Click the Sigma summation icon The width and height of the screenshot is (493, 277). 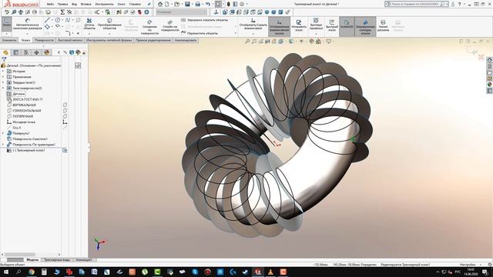(x=62, y=12)
